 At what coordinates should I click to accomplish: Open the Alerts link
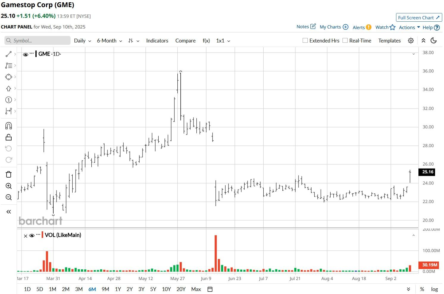pyautogui.click(x=359, y=27)
